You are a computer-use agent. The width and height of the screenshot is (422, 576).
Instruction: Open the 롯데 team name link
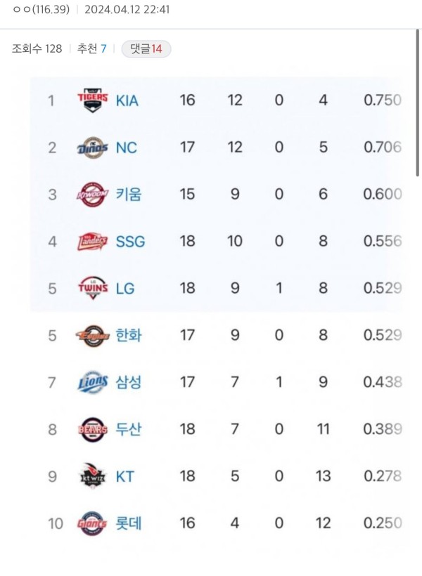pyautogui.click(x=129, y=523)
